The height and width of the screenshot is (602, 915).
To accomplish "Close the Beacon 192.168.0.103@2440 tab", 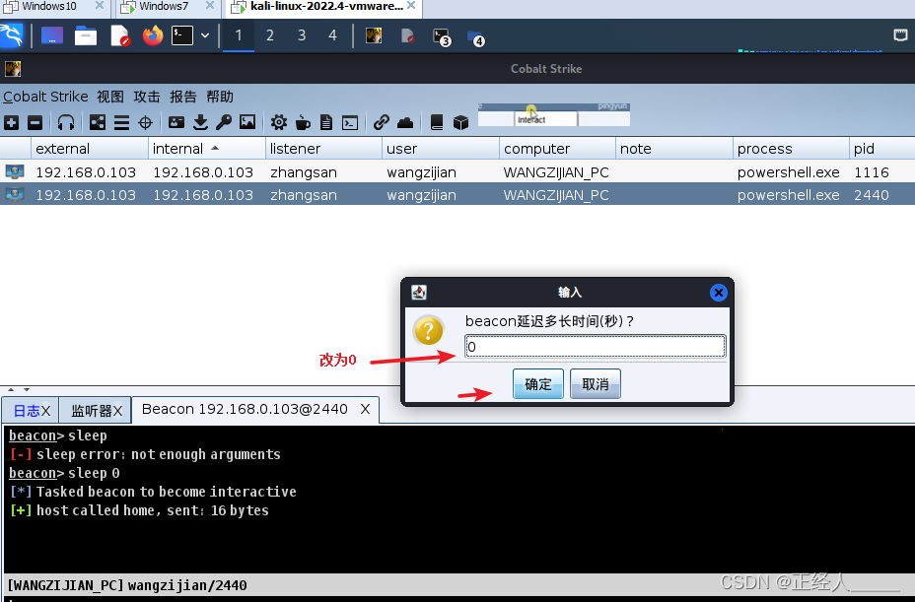I will coord(365,409).
